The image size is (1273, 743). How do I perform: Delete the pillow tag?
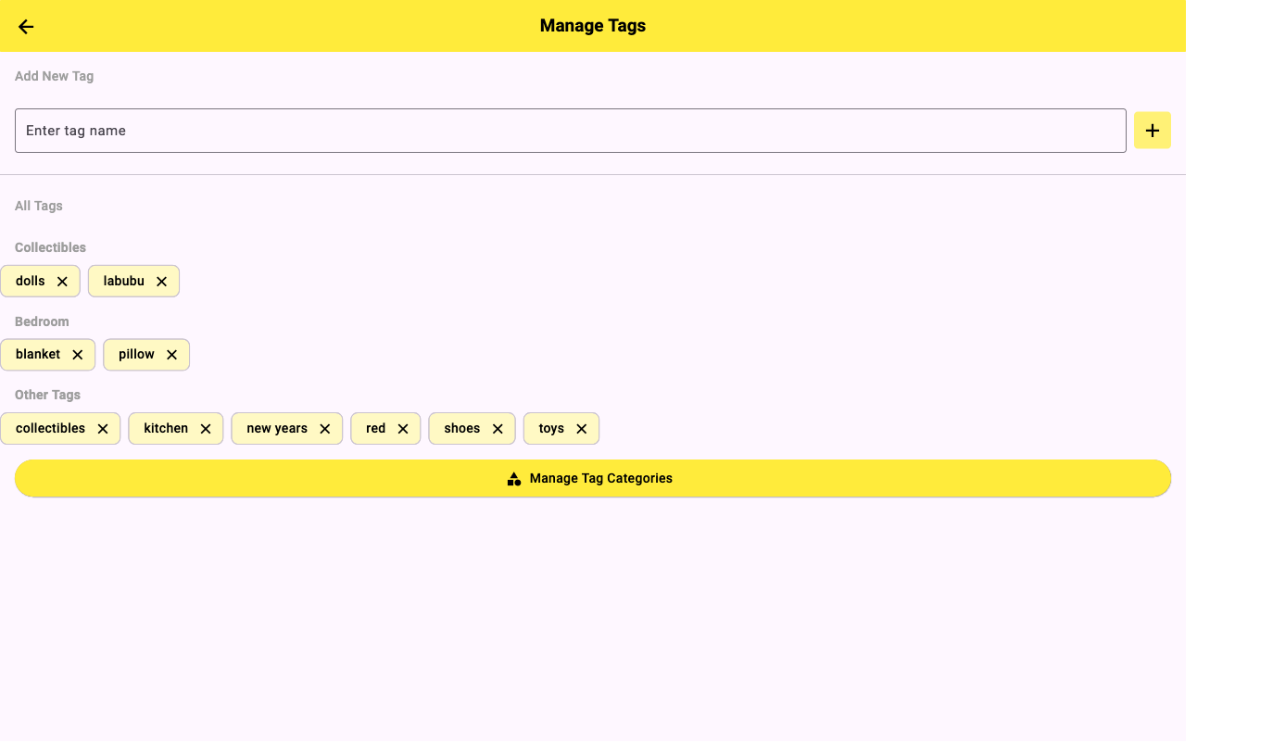click(171, 354)
